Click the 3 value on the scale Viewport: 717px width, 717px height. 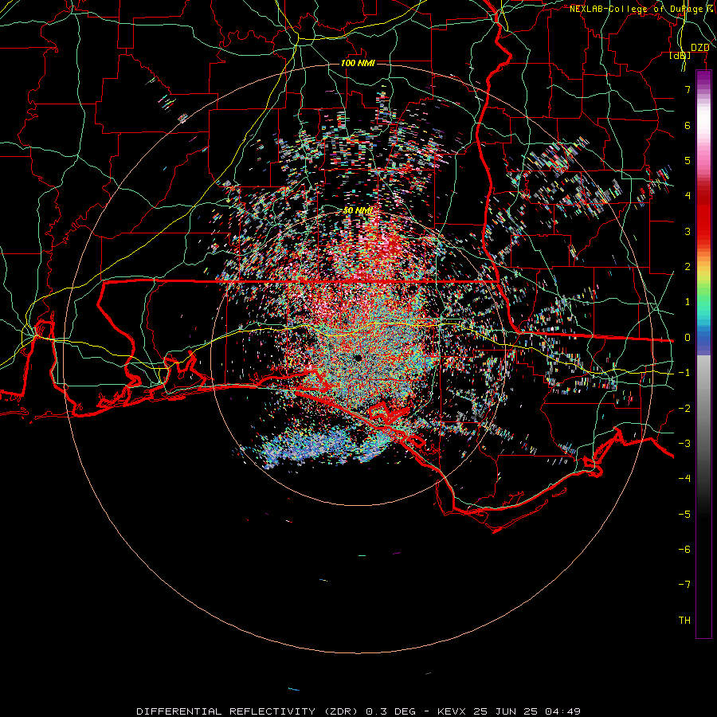[688, 231]
